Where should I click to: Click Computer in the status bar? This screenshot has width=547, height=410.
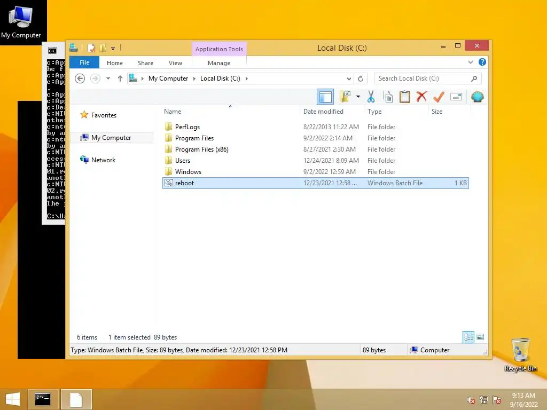click(430, 350)
